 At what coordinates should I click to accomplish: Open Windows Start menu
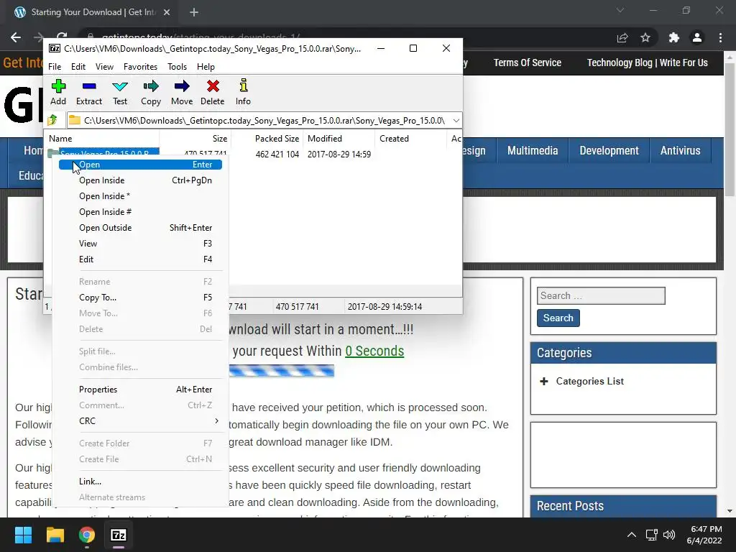pos(23,535)
